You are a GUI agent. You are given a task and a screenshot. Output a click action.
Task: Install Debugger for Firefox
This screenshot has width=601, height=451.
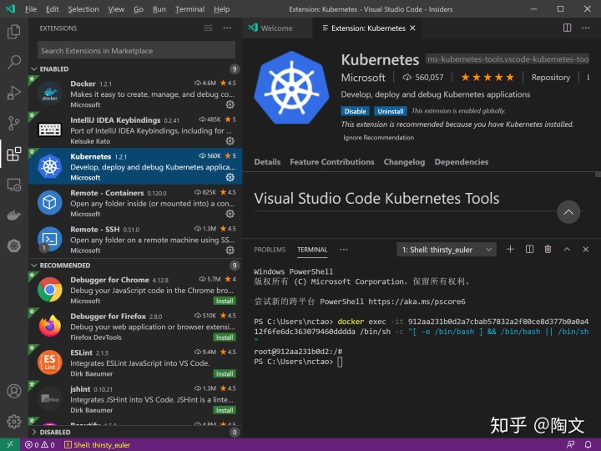coord(225,337)
